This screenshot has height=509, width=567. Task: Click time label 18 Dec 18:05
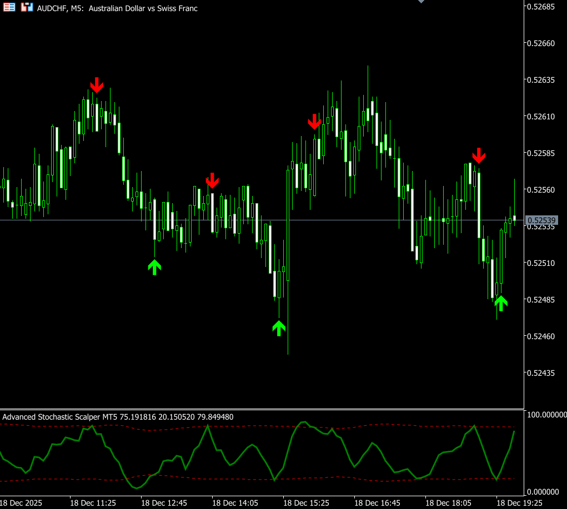click(448, 503)
